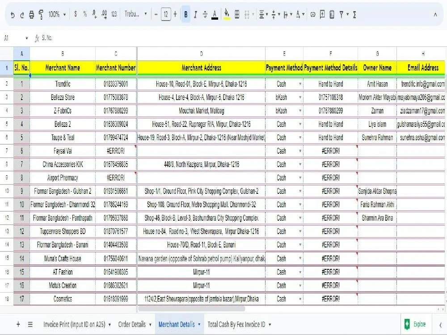
Task: Select the Mouchak Market, Malibag cell
Action: [x=201, y=111]
